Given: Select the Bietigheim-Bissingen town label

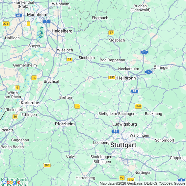Looking at the screenshot, I should [x=117, y=114].
